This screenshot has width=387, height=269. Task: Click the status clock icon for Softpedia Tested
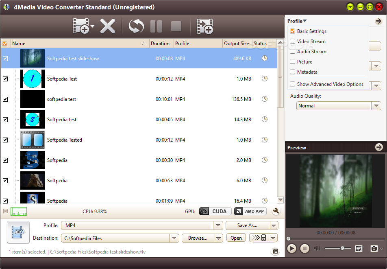264,140
